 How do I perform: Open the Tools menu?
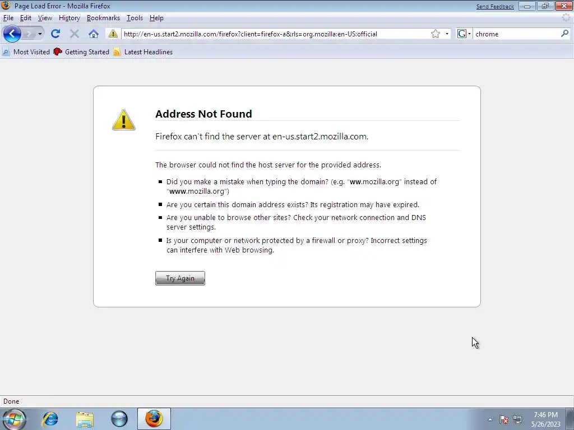click(135, 18)
